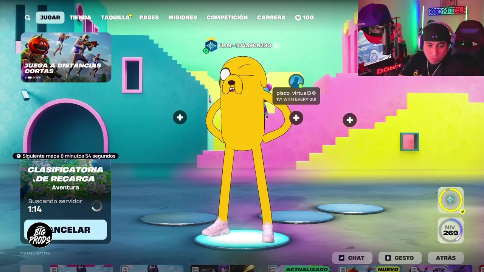Click the '1V1 WITH EVERY GUI' status text
Viewport: 484px width, 272px height.
coord(296,99)
